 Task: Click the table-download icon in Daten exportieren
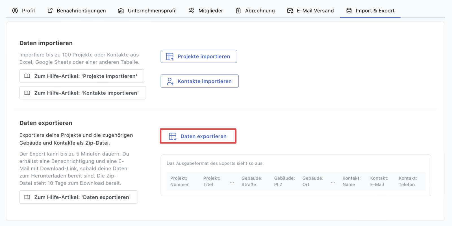[173, 136]
